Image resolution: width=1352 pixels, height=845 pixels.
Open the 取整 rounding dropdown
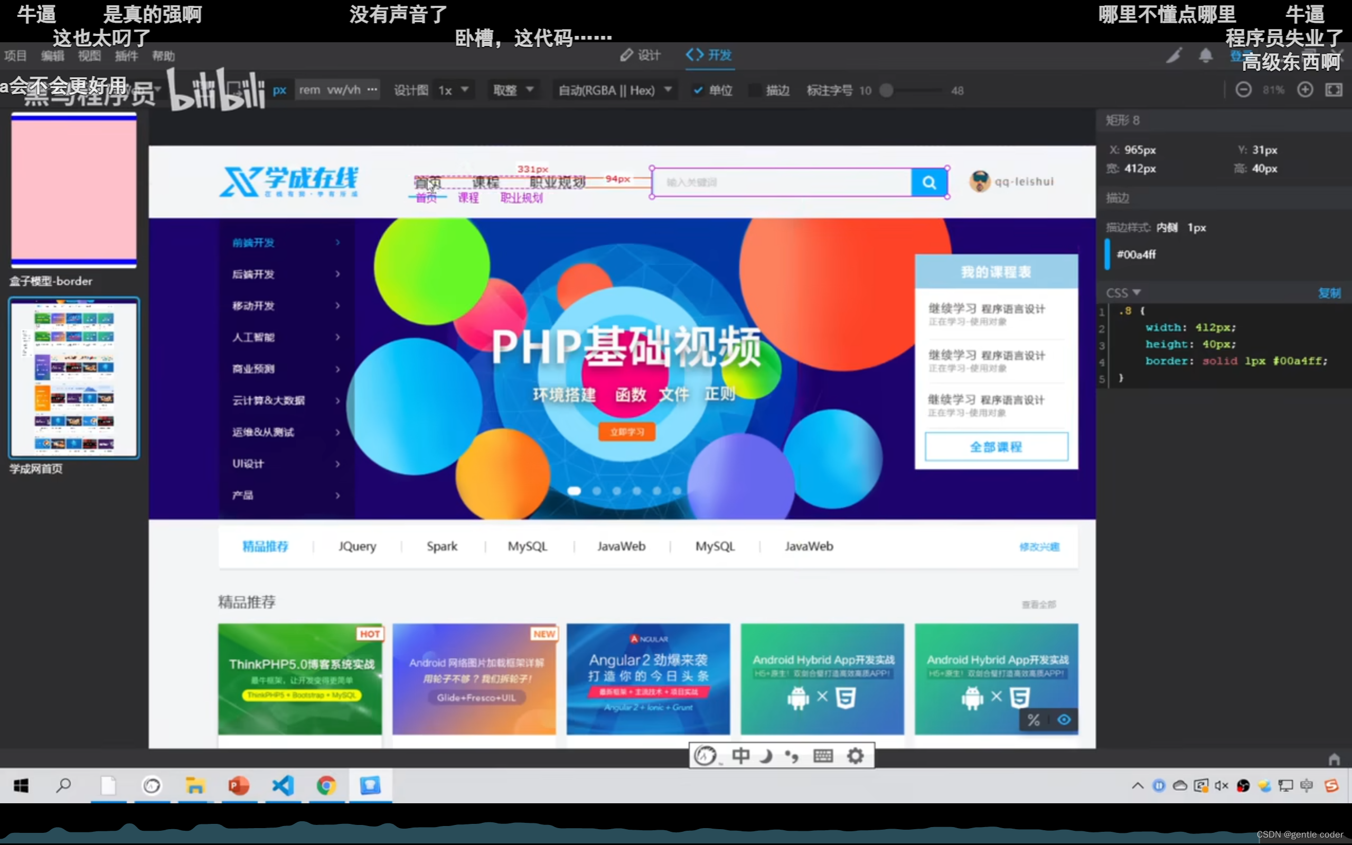point(513,90)
